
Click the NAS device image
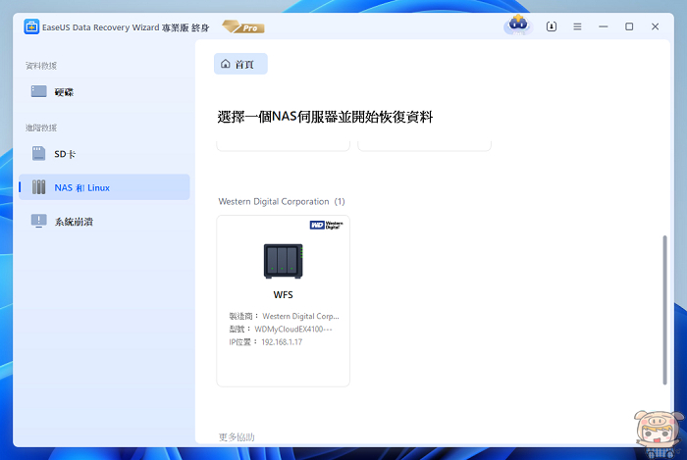(283, 260)
